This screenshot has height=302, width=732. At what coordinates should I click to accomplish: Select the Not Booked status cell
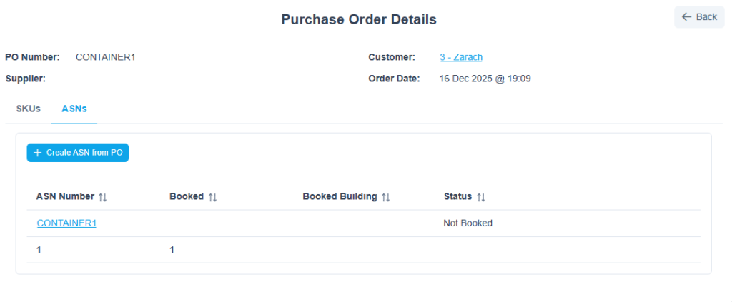tap(468, 223)
